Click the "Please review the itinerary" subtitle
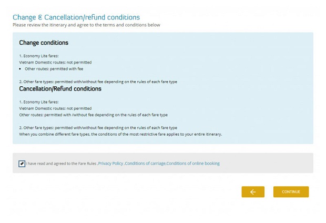Viewport: 326px width, 223px height. pyautogui.click(x=86, y=25)
